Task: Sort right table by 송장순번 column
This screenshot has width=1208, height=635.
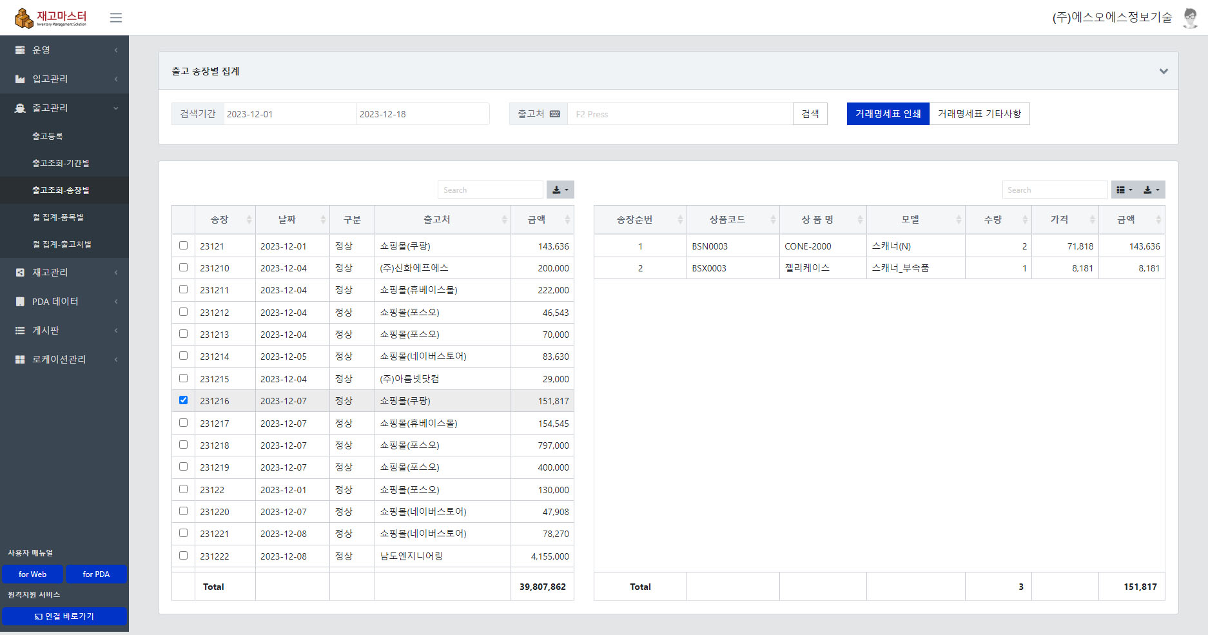Action: click(640, 220)
